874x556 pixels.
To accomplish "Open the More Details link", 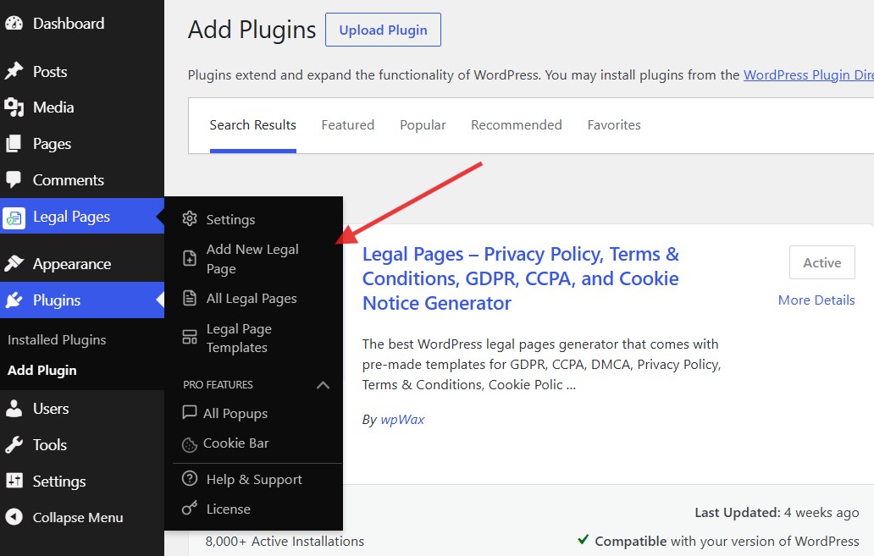I will 816,300.
